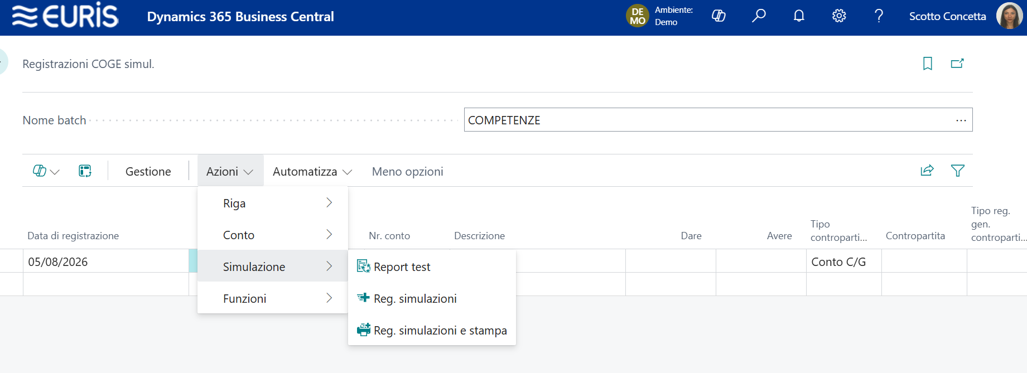Click the Avere column header

[x=779, y=236]
